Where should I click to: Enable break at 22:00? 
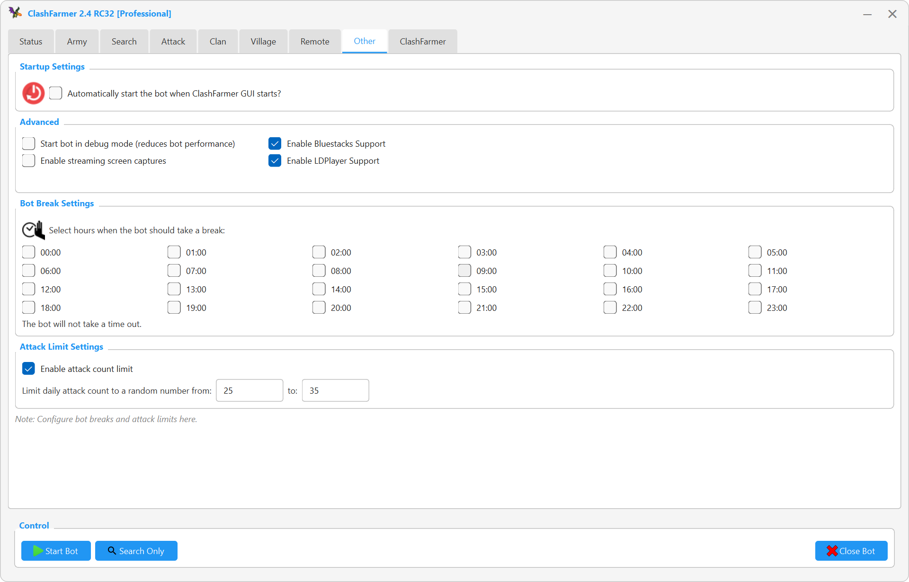click(x=610, y=307)
